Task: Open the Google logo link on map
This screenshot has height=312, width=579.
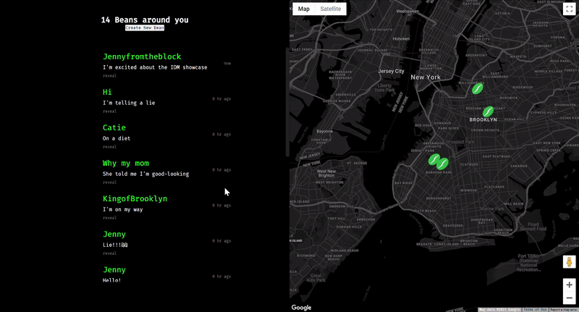Action: click(x=301, y=308)
